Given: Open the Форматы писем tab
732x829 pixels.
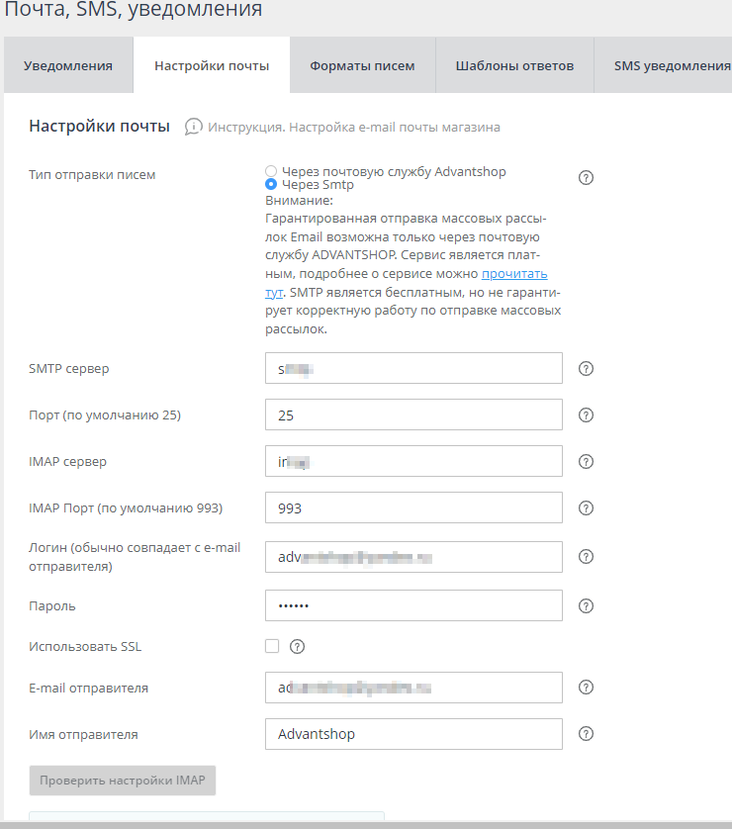Looking at the screenshot, I should [x=362, y=66].
